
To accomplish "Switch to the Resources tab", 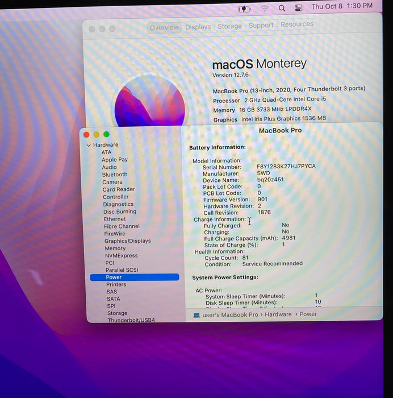I will click(297, 24).
